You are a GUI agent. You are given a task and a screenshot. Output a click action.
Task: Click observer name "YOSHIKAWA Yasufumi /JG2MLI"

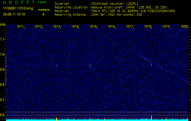114,4
